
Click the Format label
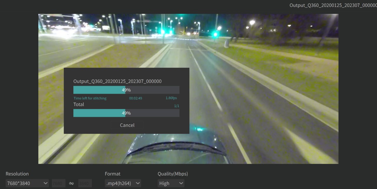(113, 174)
